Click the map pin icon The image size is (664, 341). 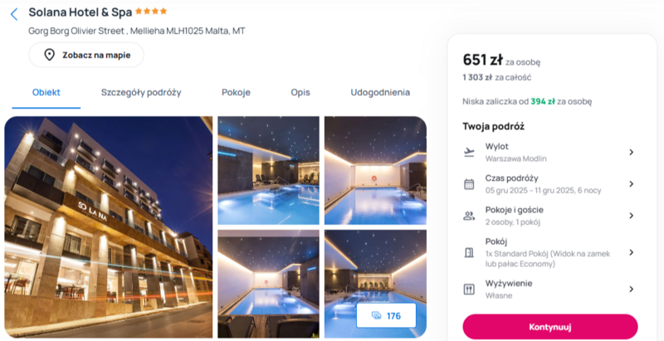[x=50, y=55]
